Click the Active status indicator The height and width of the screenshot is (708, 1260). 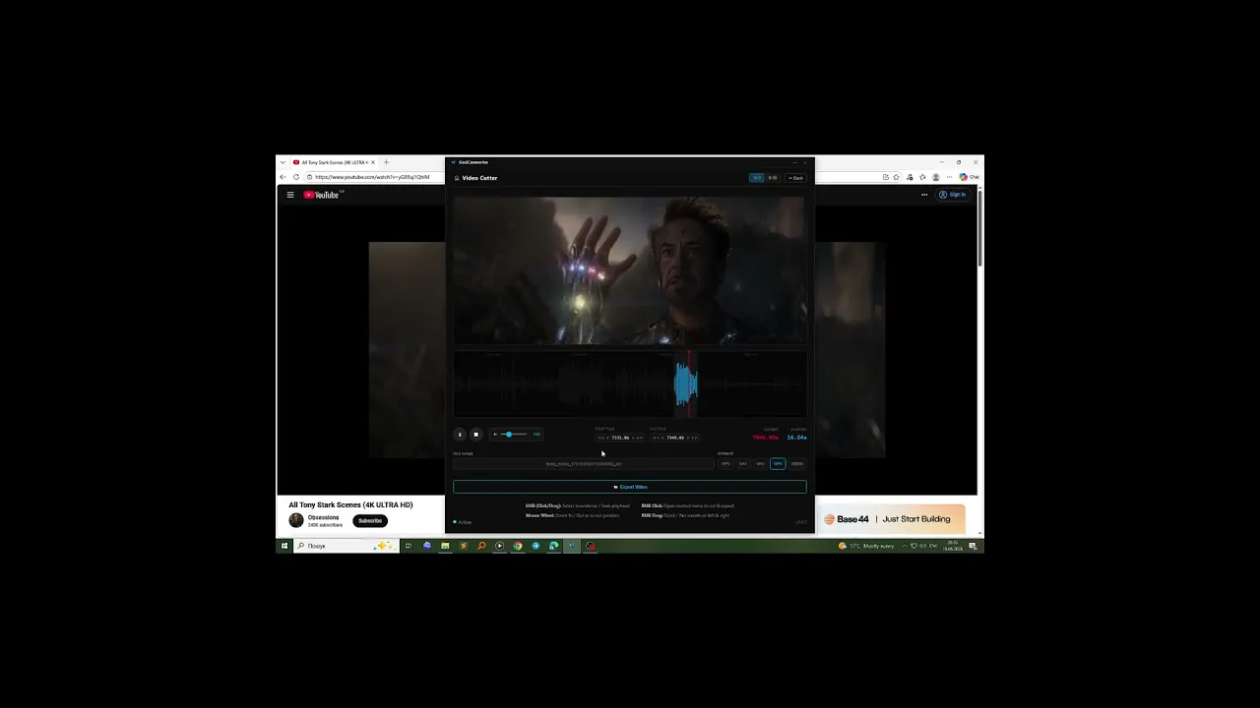point(463,522)
